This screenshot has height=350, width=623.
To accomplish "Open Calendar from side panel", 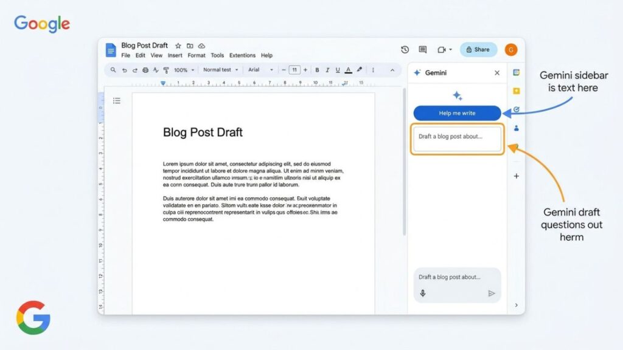I will click(x=516, y=73).
